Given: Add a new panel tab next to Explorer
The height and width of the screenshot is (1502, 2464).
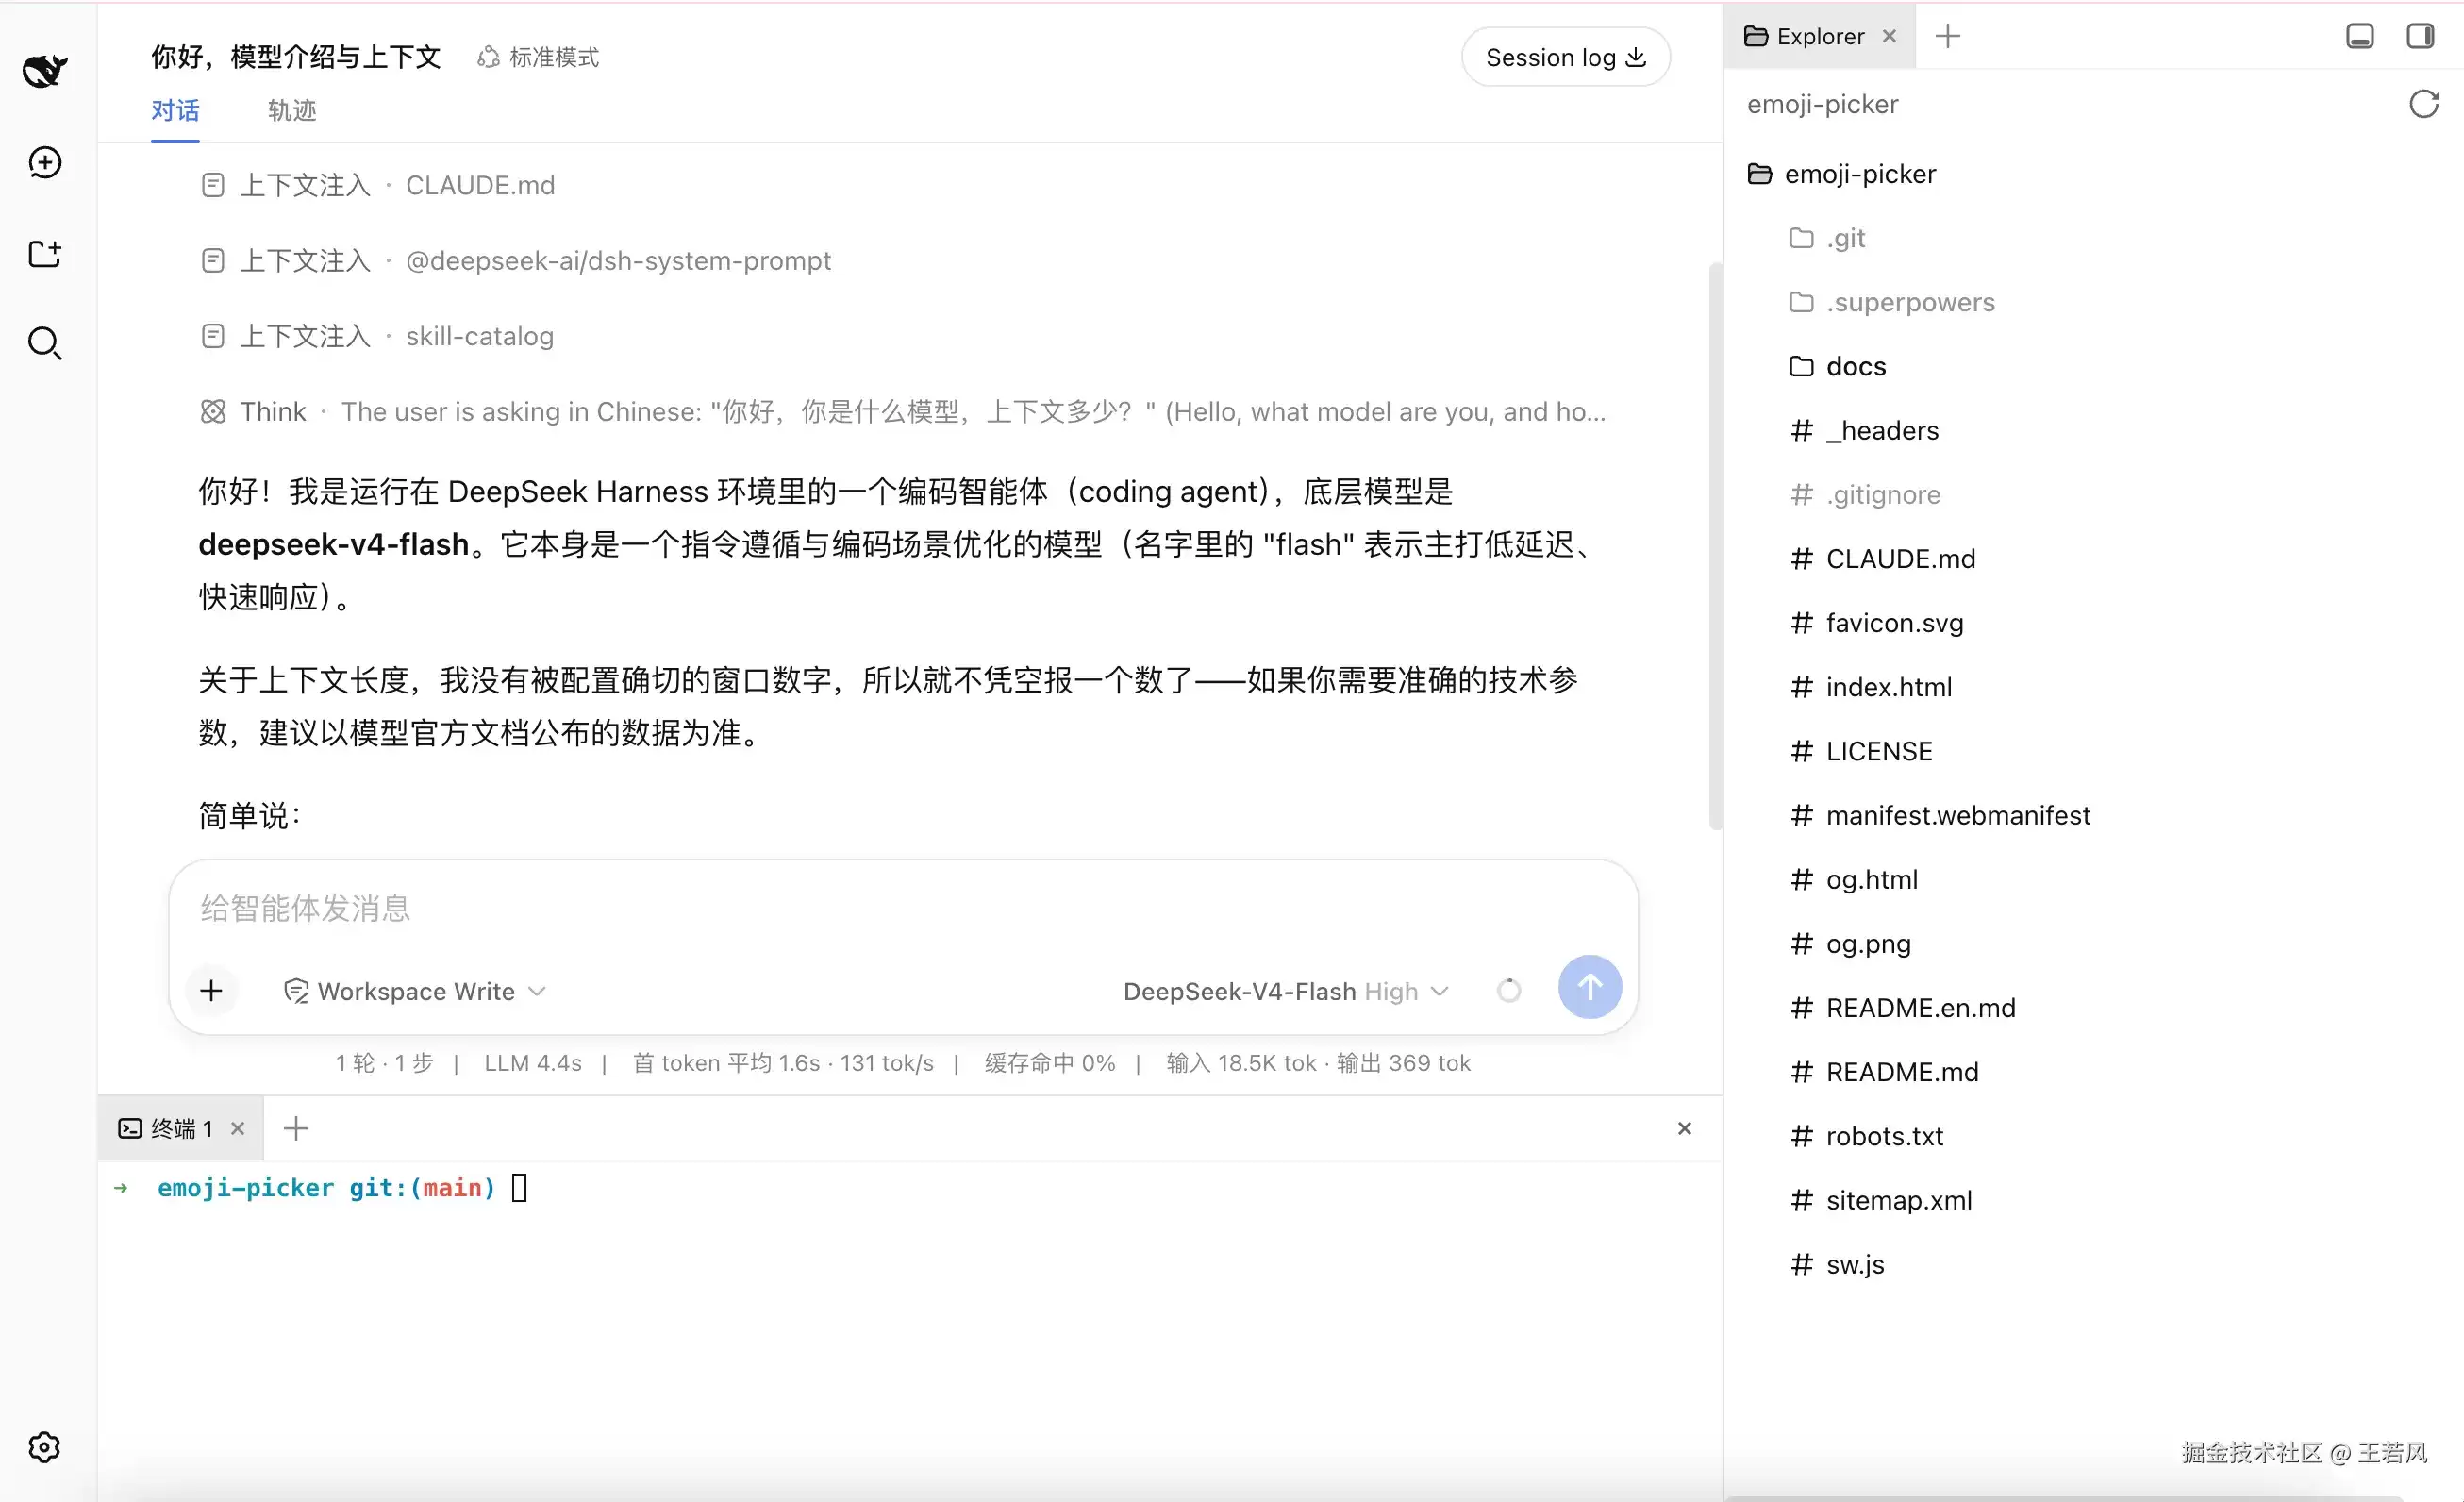Looking at the screenshot, I should pos(1948,36).
